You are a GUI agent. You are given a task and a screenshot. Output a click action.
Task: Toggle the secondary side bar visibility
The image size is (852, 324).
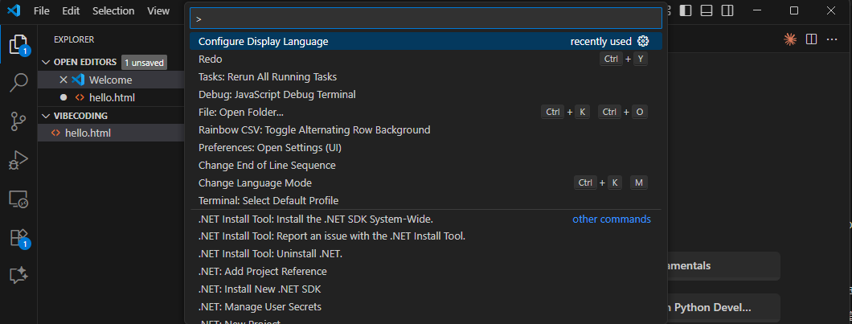point(727,10)
